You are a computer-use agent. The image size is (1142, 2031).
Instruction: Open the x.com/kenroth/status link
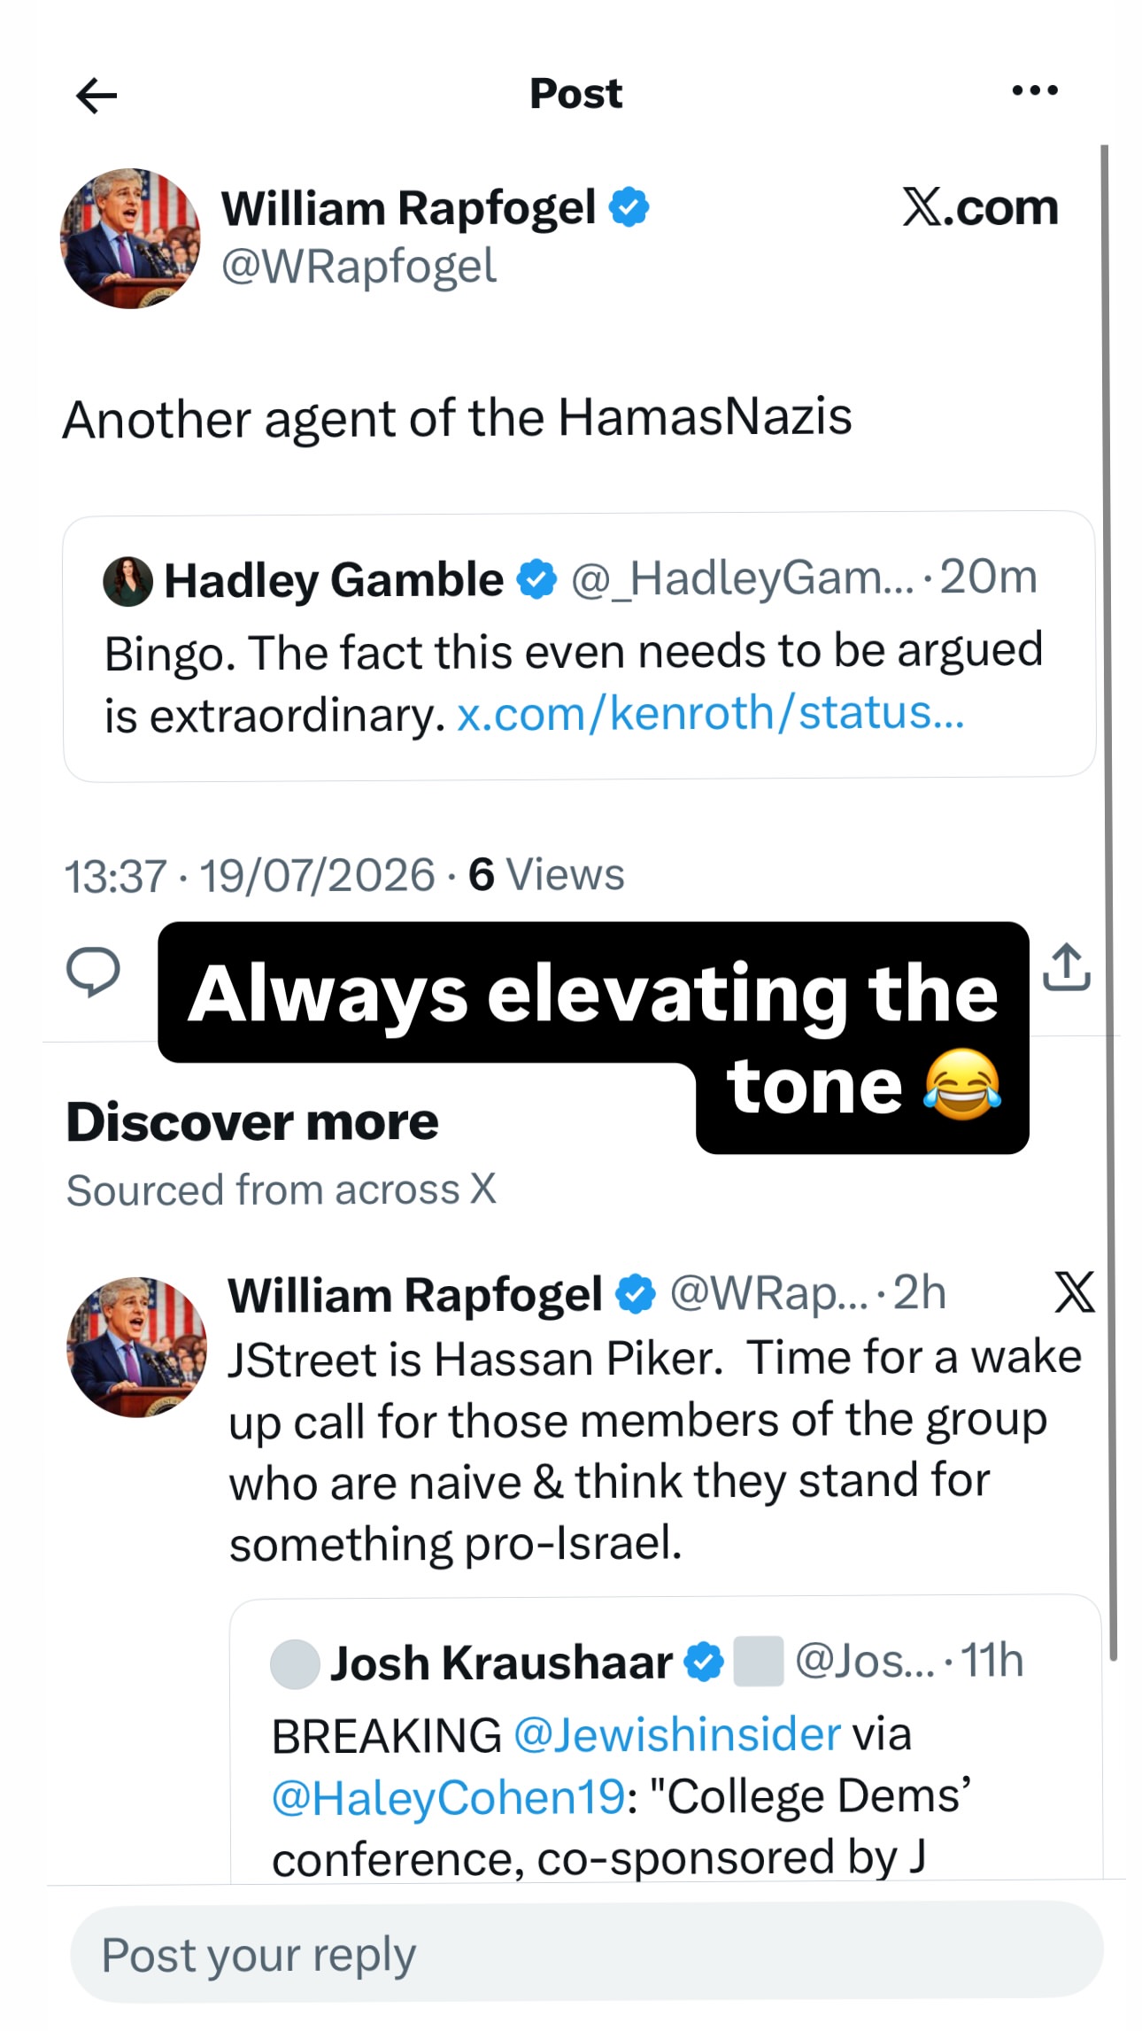[x=710, y=713]
